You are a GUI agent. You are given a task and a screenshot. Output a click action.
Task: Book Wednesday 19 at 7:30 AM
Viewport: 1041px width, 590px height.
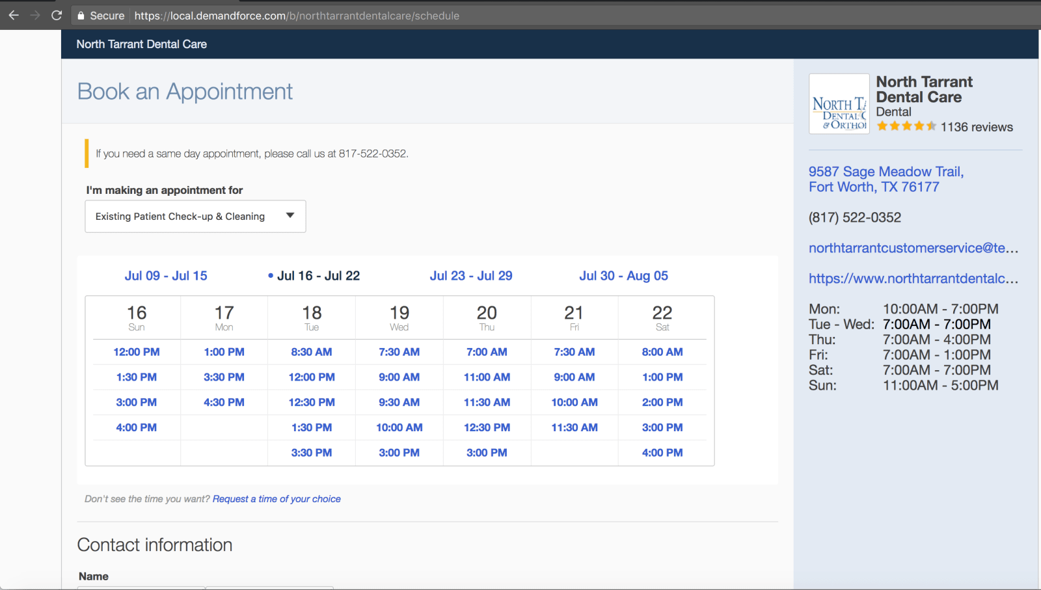399,352
